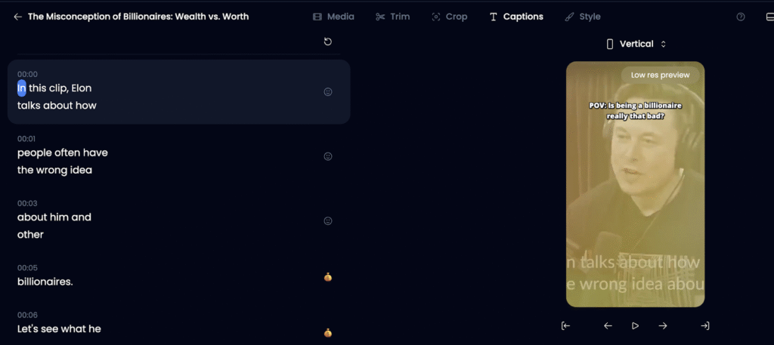Viewport: 774px width, 345px height.
Task: Click the back arrow beside the project title
Action: coord(17,17)
